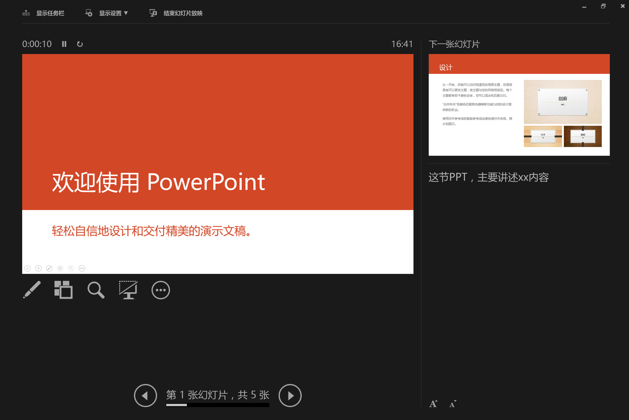Screen dimensions: 629x420
Task: Click the small next arrow inside the slide
Action: (x=38, y=268)
